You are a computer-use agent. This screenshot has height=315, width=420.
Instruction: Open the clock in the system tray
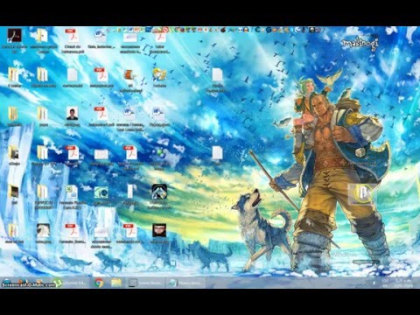[x=403, y=283]
